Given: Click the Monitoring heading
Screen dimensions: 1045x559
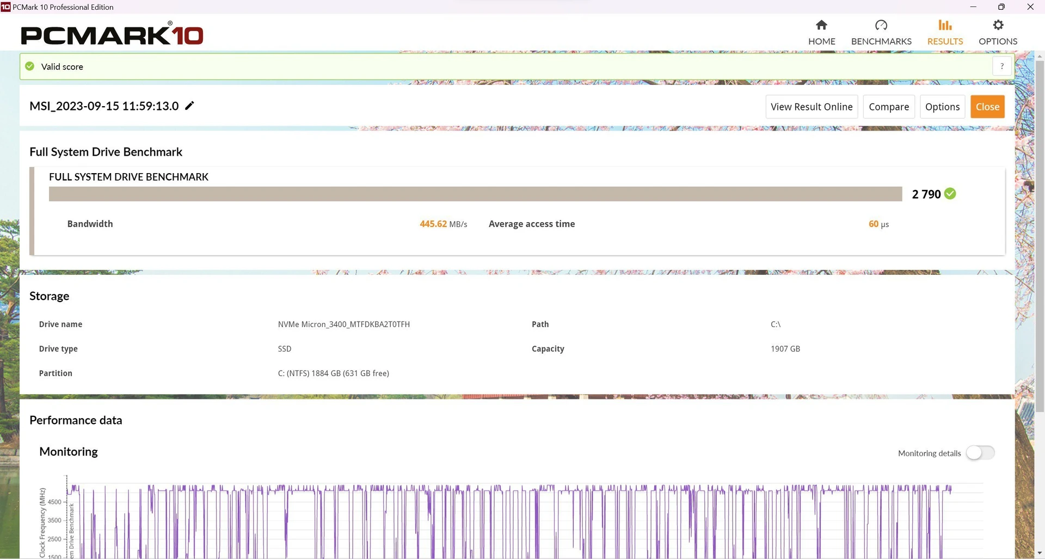Looking at the screenshot, I should point(69,452).
